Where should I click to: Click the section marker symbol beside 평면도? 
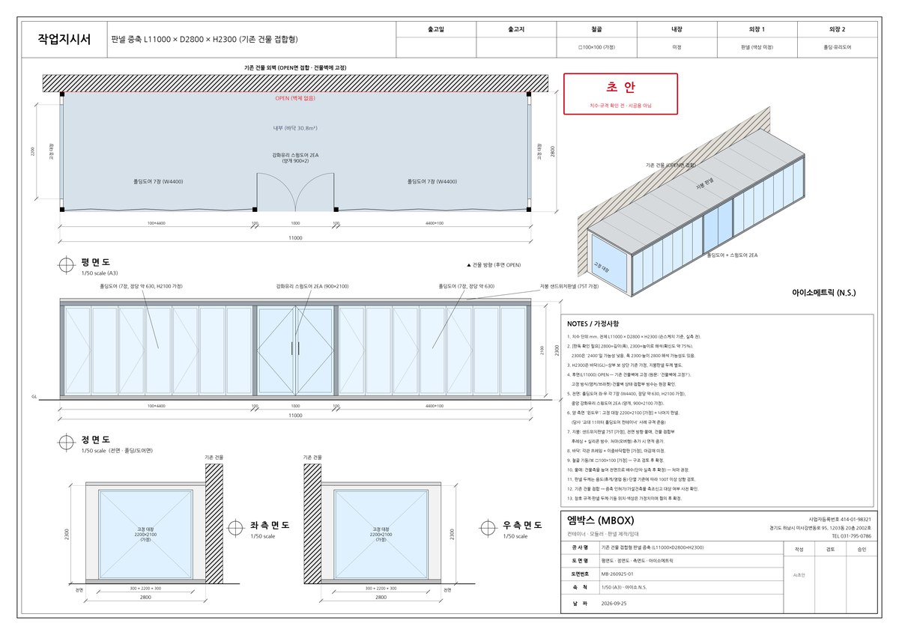pyautogui.click(x=67, y=264)
